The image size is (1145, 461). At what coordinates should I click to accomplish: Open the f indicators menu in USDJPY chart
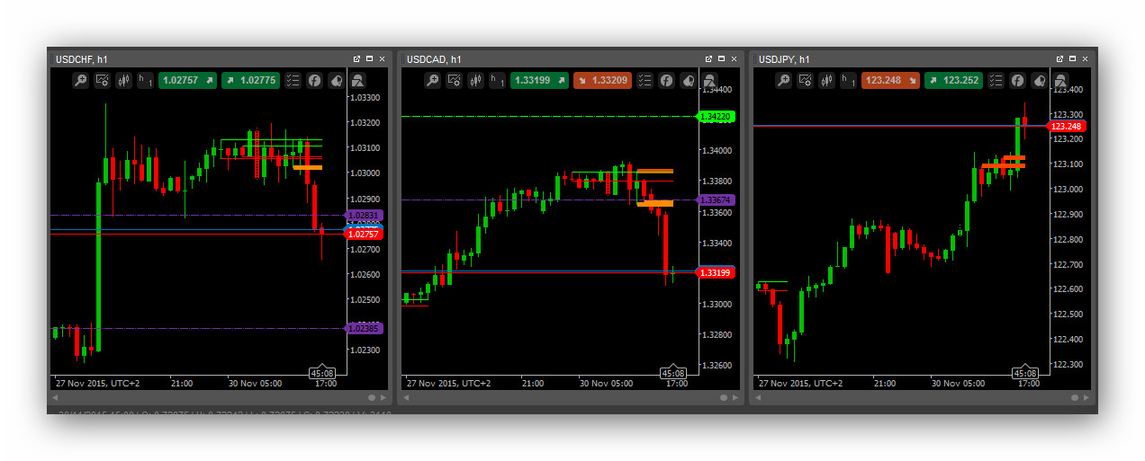(1017, 80)
